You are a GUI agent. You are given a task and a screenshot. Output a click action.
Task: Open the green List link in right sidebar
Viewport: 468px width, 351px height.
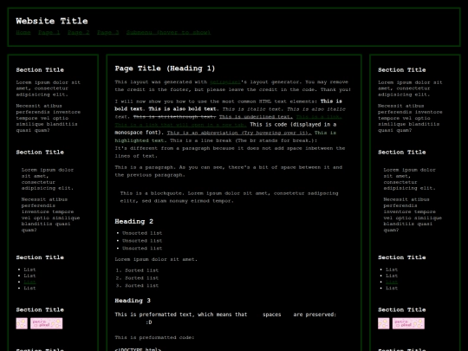pyautogui.click(x=392, y=282)
